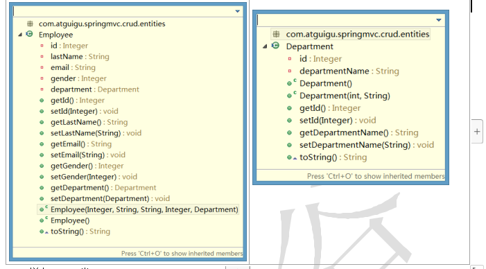Open the Employee outline view menu arrow
This screenshot has height=269, width=486.
coord(237,11)
